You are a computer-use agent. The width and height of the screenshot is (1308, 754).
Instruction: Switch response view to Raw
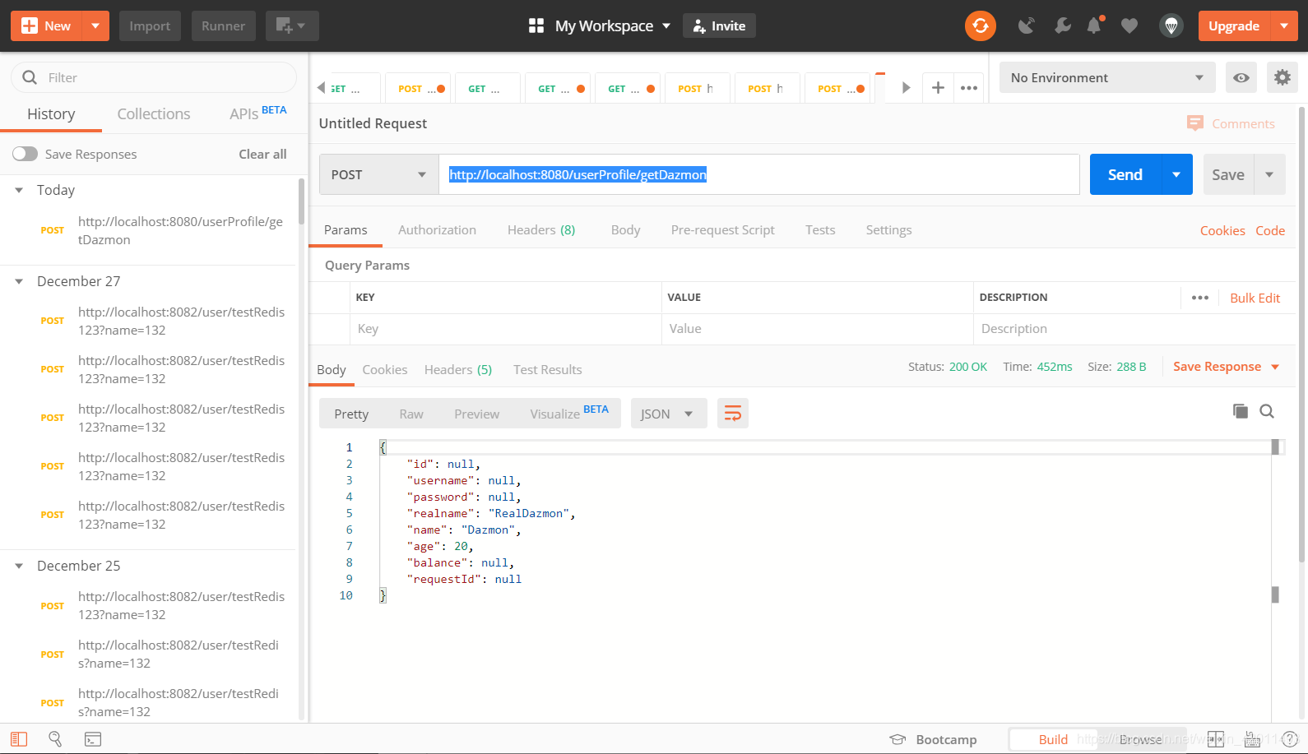pyautogui.click(x=411, y=414)
